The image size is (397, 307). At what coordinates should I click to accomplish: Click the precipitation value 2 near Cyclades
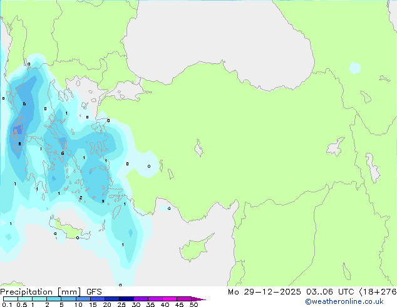(81, 198)
